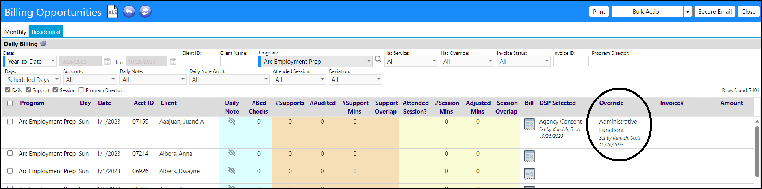Open the Has Override dropdown

(467, 61)
